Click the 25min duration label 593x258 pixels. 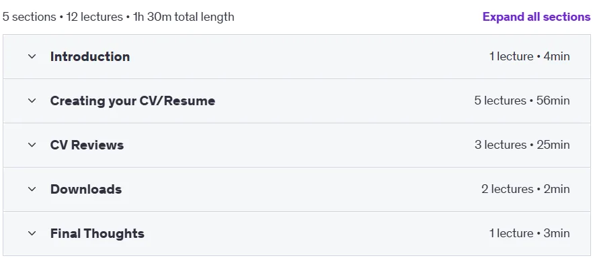tap(554, 145)
